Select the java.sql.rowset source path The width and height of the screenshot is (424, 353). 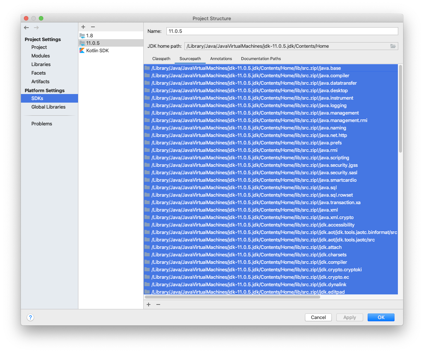point(271,195)
